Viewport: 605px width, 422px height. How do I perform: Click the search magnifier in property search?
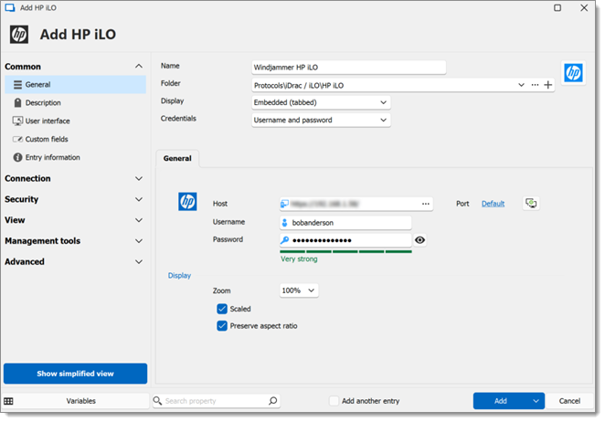[x=272, y=401]
